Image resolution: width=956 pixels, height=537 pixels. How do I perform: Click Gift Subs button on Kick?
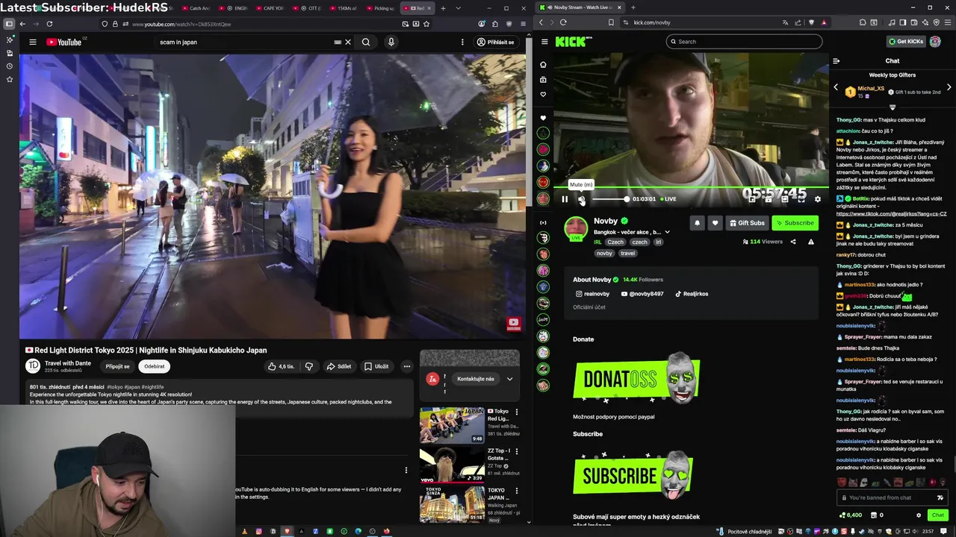(747, 223)
